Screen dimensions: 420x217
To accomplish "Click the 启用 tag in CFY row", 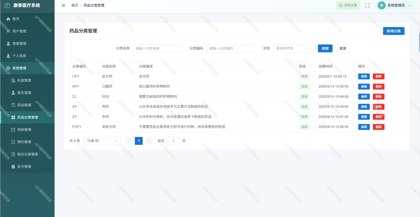I will pos(304,77).
